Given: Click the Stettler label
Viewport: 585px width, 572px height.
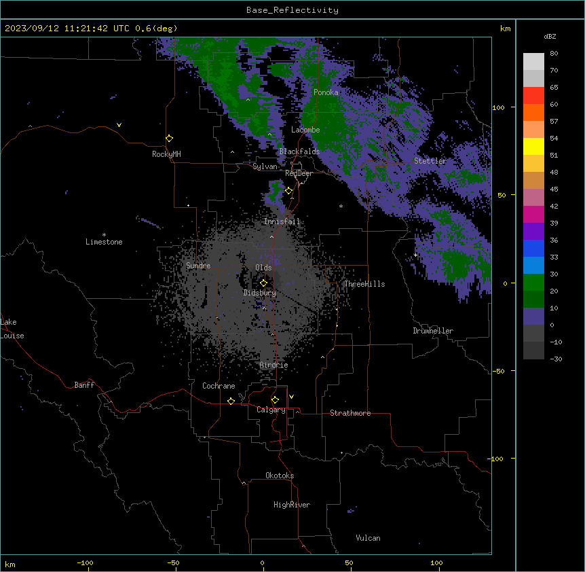Looking at the screenshot, I should tap(430, 161).
